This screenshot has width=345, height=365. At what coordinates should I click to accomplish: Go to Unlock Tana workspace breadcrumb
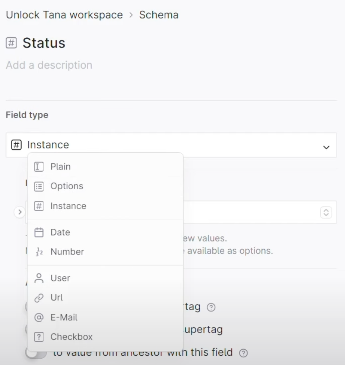click(x=64, y=15)
